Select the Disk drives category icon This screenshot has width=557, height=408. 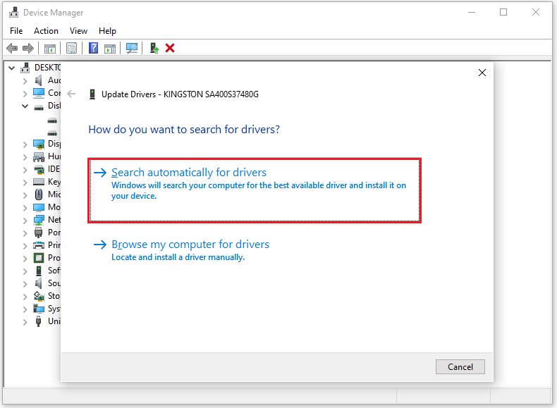(39, 107)
